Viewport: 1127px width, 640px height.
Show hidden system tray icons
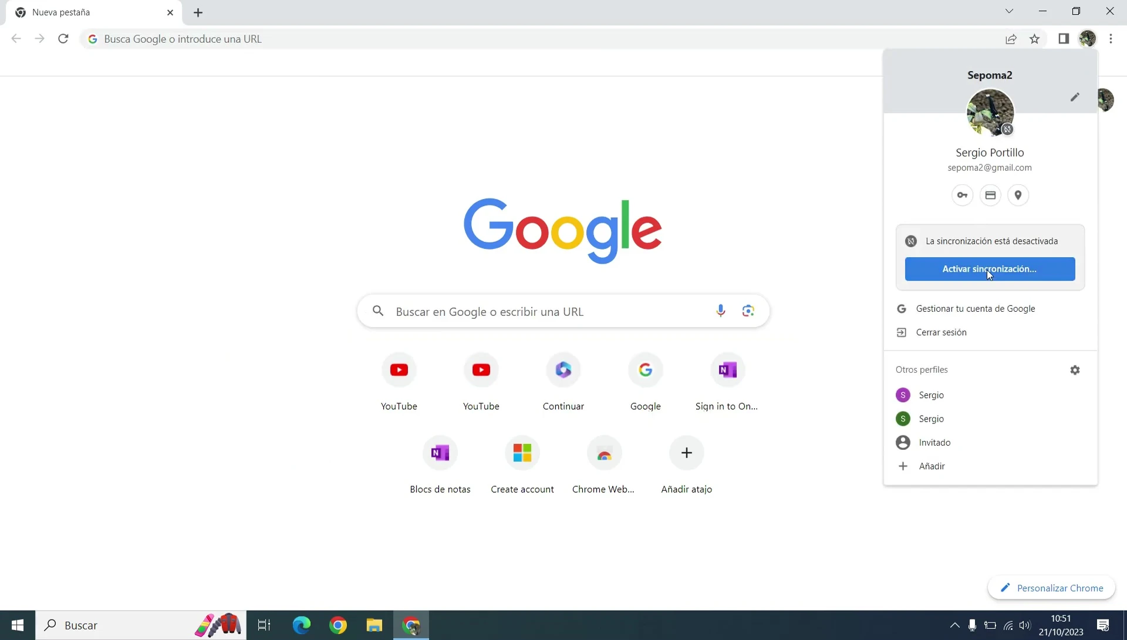tap(954, 625)
